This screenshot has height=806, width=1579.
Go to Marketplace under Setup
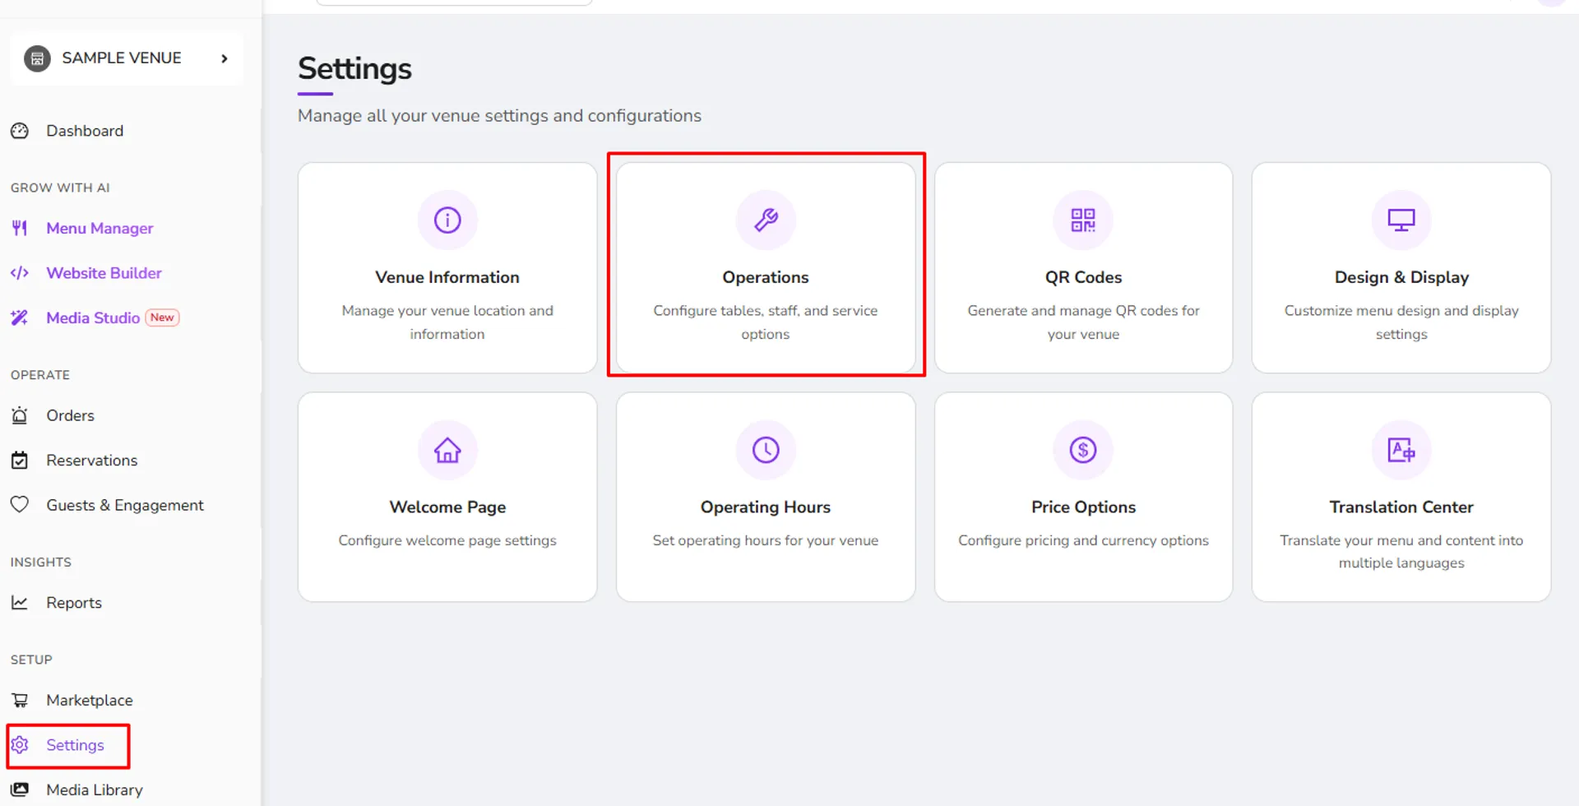pos(89,700)
